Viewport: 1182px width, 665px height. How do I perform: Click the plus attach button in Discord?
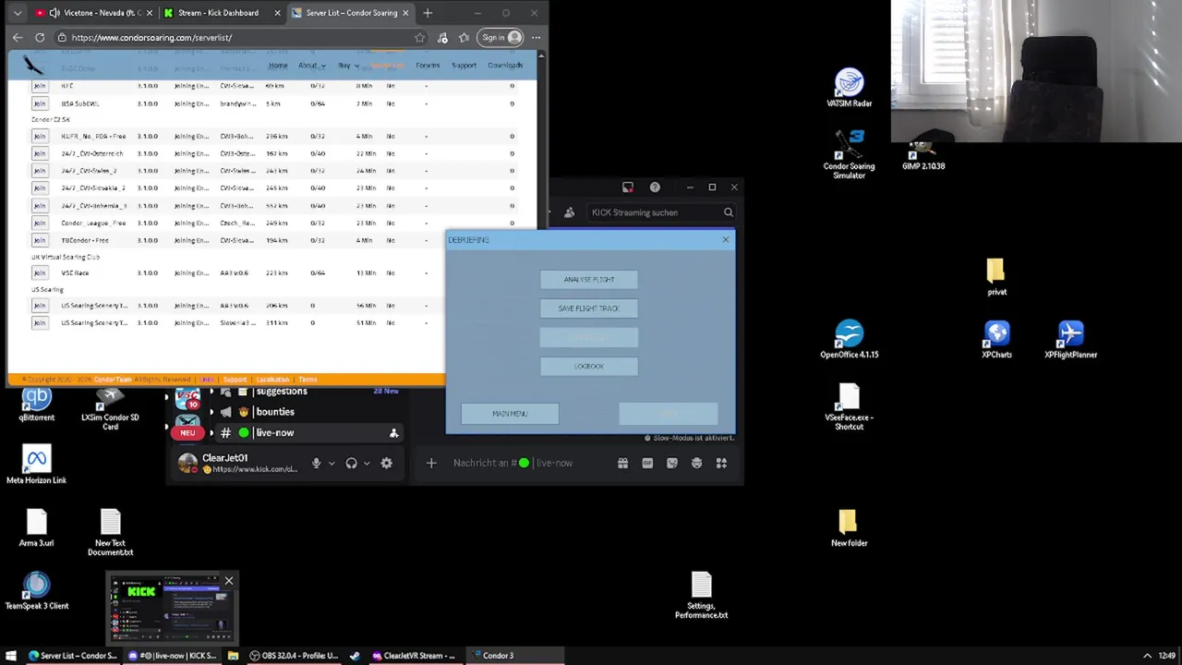pyautogui.click(x=431, y=463)
